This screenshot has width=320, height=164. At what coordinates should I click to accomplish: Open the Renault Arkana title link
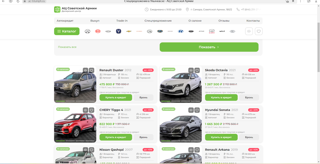pos(218,150)
